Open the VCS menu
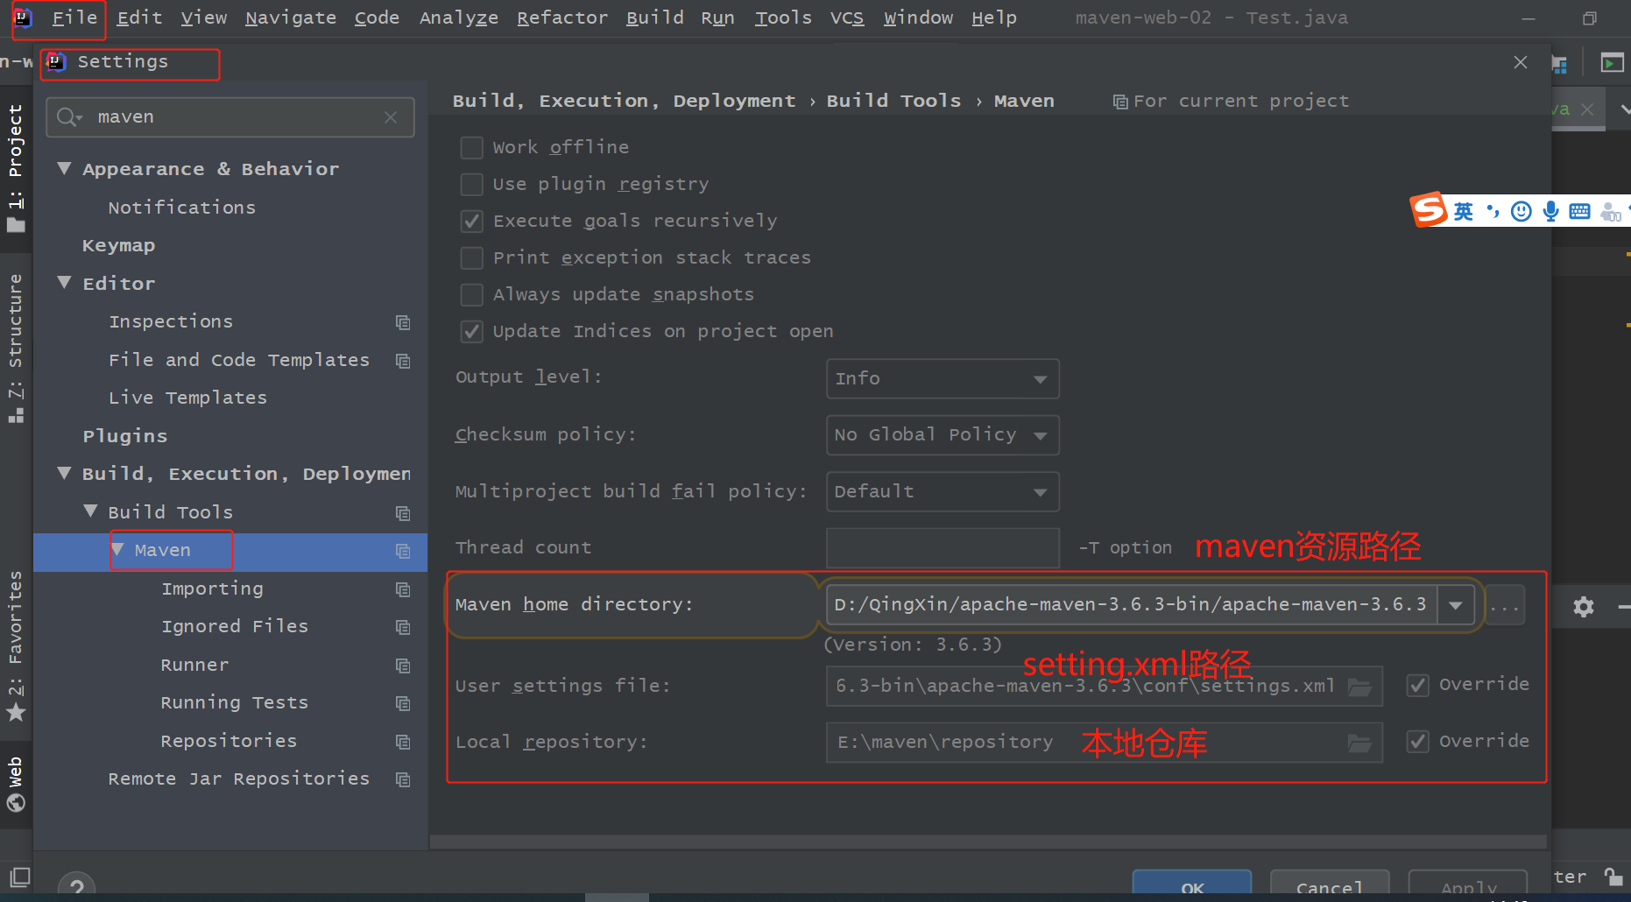Viewport: 1631px width, 902px height. pyautogui.click(x=846, y=18)
